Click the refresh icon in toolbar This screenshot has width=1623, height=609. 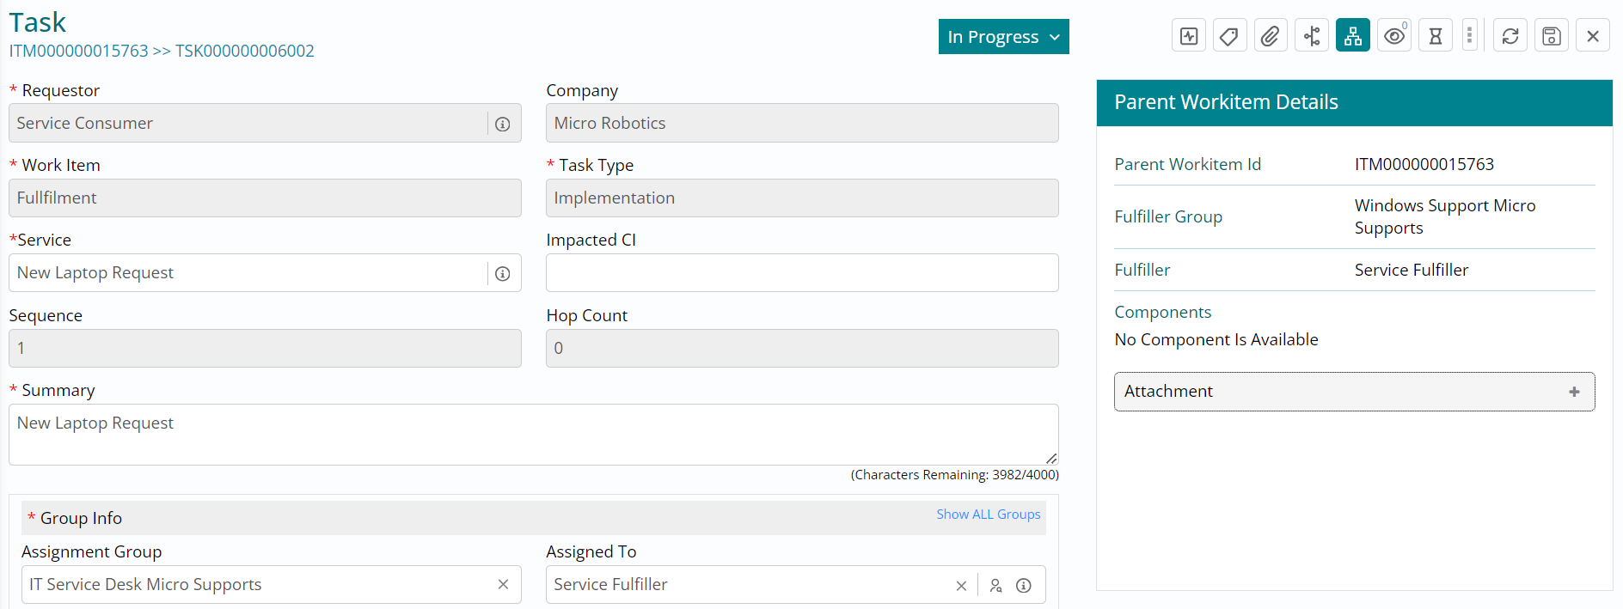[1510, 36]
